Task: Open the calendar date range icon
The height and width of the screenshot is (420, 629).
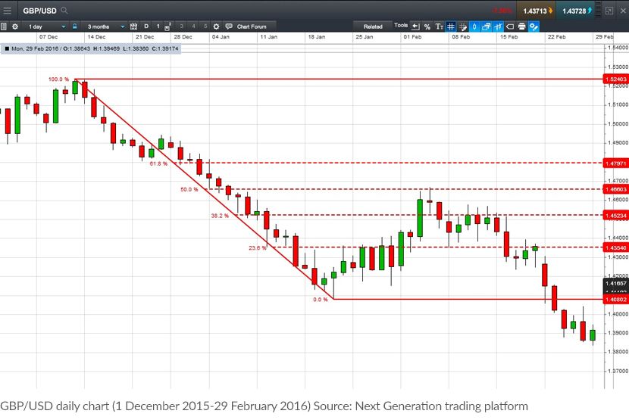Action: [134, 26]
